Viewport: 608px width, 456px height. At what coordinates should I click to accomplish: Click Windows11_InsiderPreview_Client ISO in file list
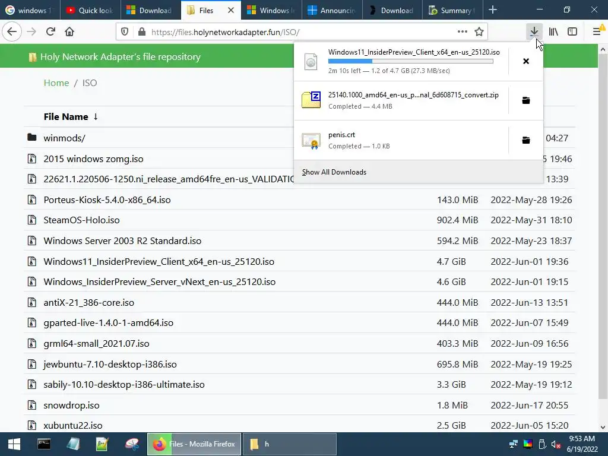point(159,261)
